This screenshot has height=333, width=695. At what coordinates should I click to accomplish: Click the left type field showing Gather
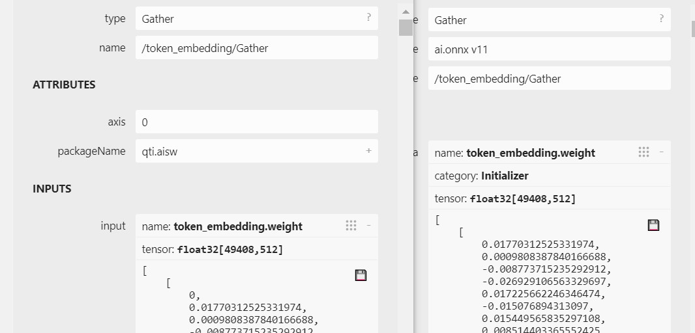[248, 19]
